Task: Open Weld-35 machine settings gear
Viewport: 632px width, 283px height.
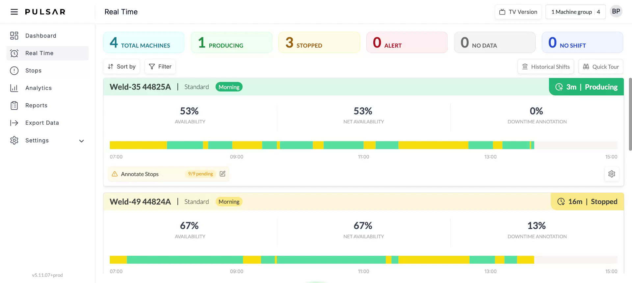Action: point(612,174)
